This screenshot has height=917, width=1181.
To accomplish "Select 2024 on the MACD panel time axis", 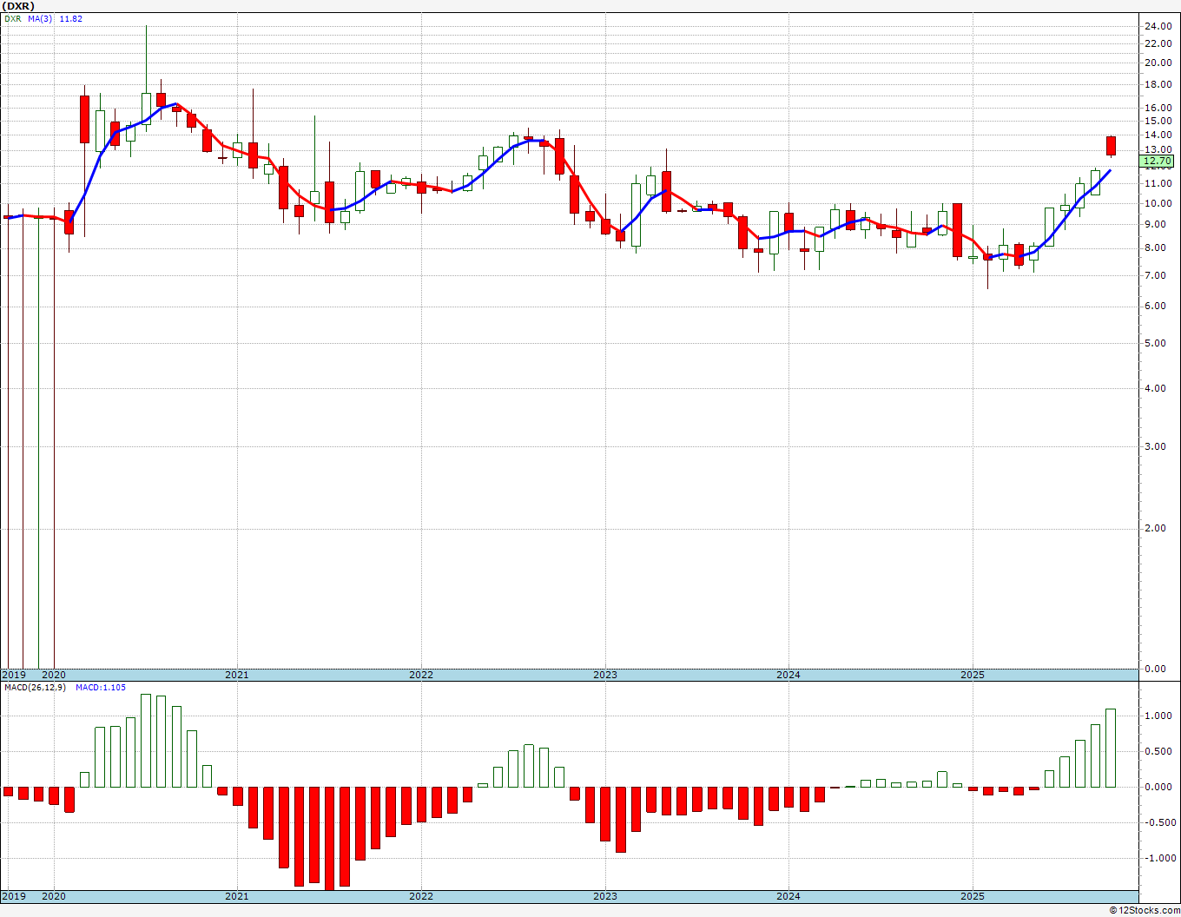I will pyautogui.click(x=788, y=896).
